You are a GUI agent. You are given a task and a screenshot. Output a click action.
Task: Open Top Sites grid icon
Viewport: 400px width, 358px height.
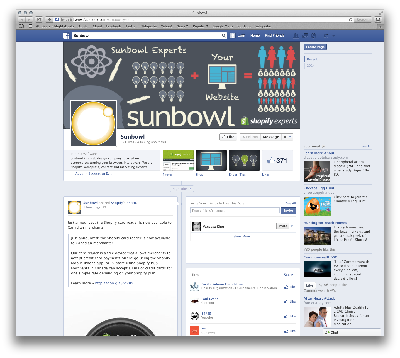pos(30,26)
